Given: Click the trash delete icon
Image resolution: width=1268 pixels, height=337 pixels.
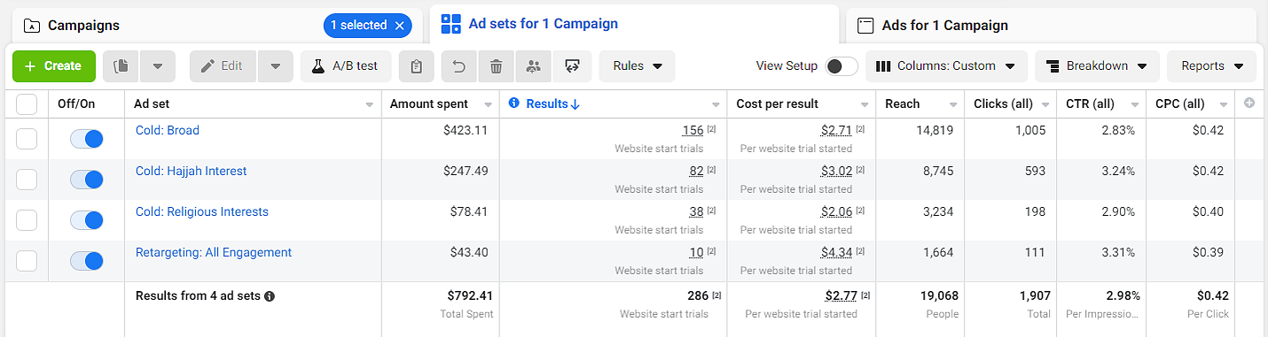Looking at the screenshot, I should (x=497, y=66).
